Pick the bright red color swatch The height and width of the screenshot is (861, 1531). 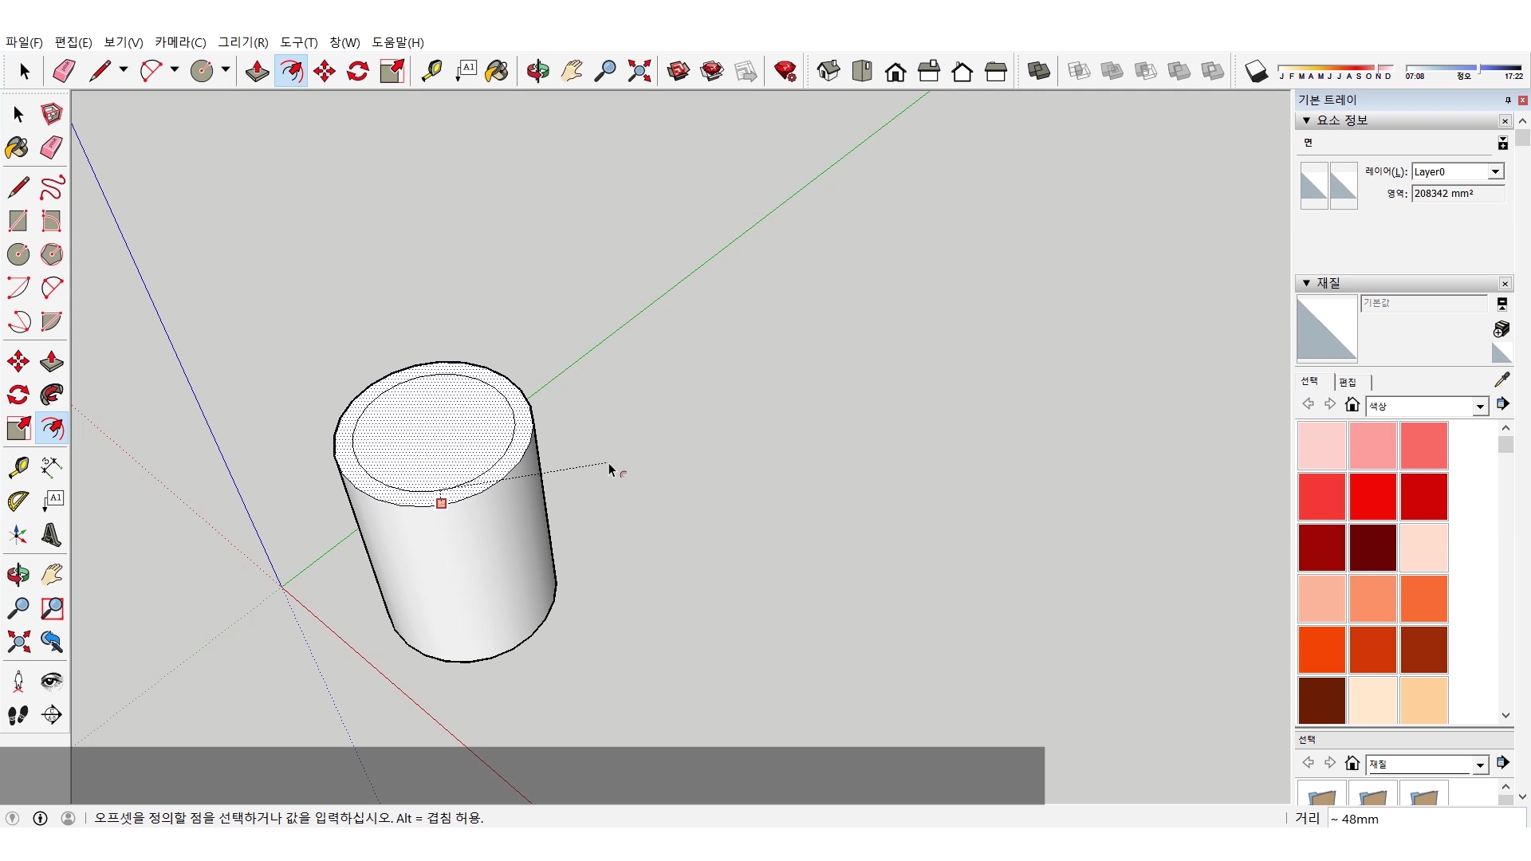pos(1372,496)
